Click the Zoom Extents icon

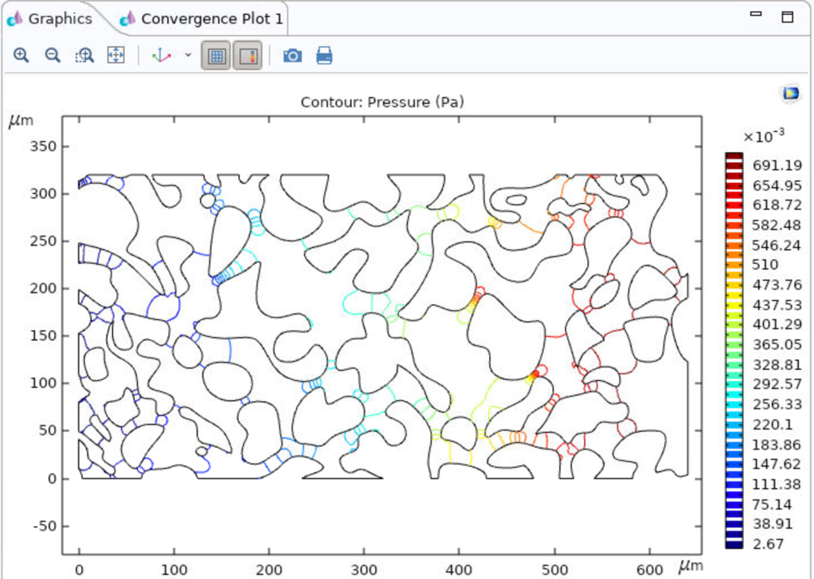pyautogui.click(x=116, y=56)
